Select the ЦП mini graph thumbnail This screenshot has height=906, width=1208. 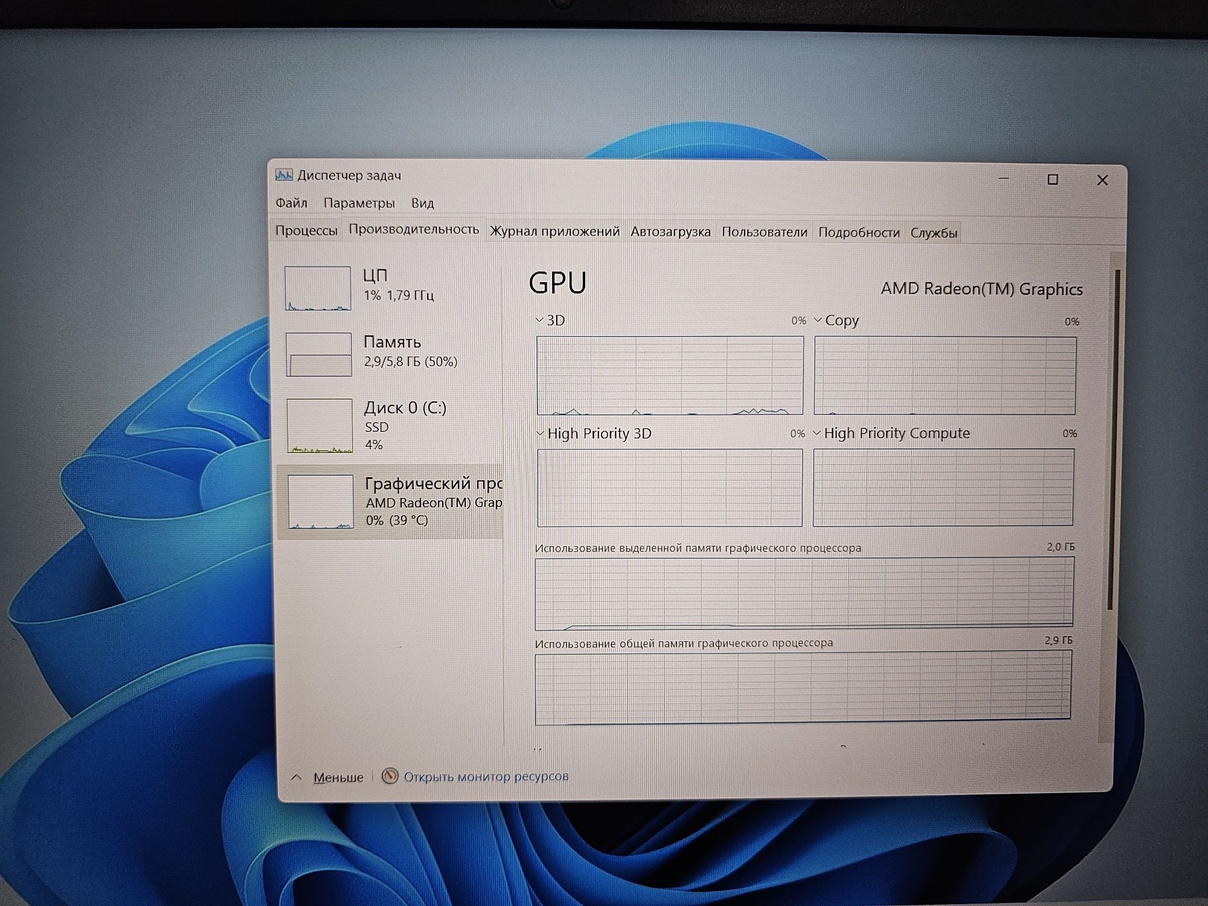pyautogui.click(x=318, y=288)
